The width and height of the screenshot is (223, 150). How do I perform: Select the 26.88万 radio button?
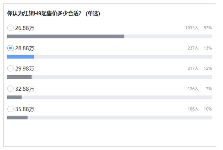click(10, 28)
